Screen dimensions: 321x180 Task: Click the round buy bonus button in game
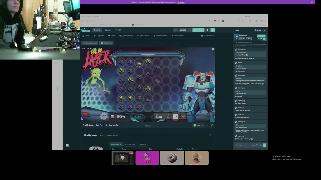(104, 116)
